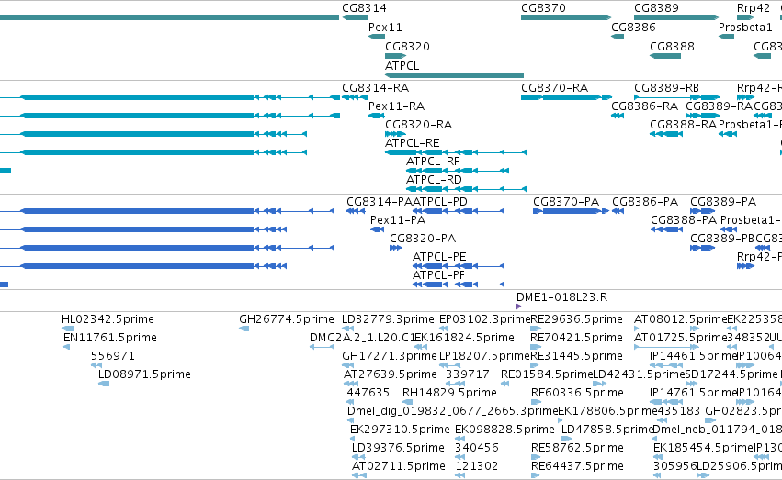The height and width of the screenshot is (480, 782).
Task: Click the RH14829.5prime EST label
Action: pos(449,393)
